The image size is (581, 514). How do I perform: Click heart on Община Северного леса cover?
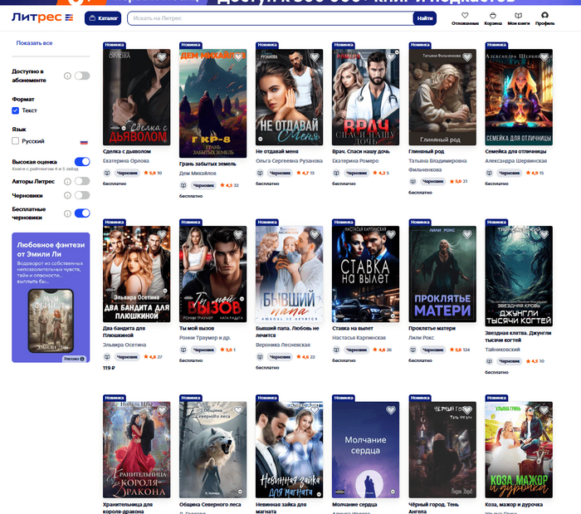click(238, 410)
